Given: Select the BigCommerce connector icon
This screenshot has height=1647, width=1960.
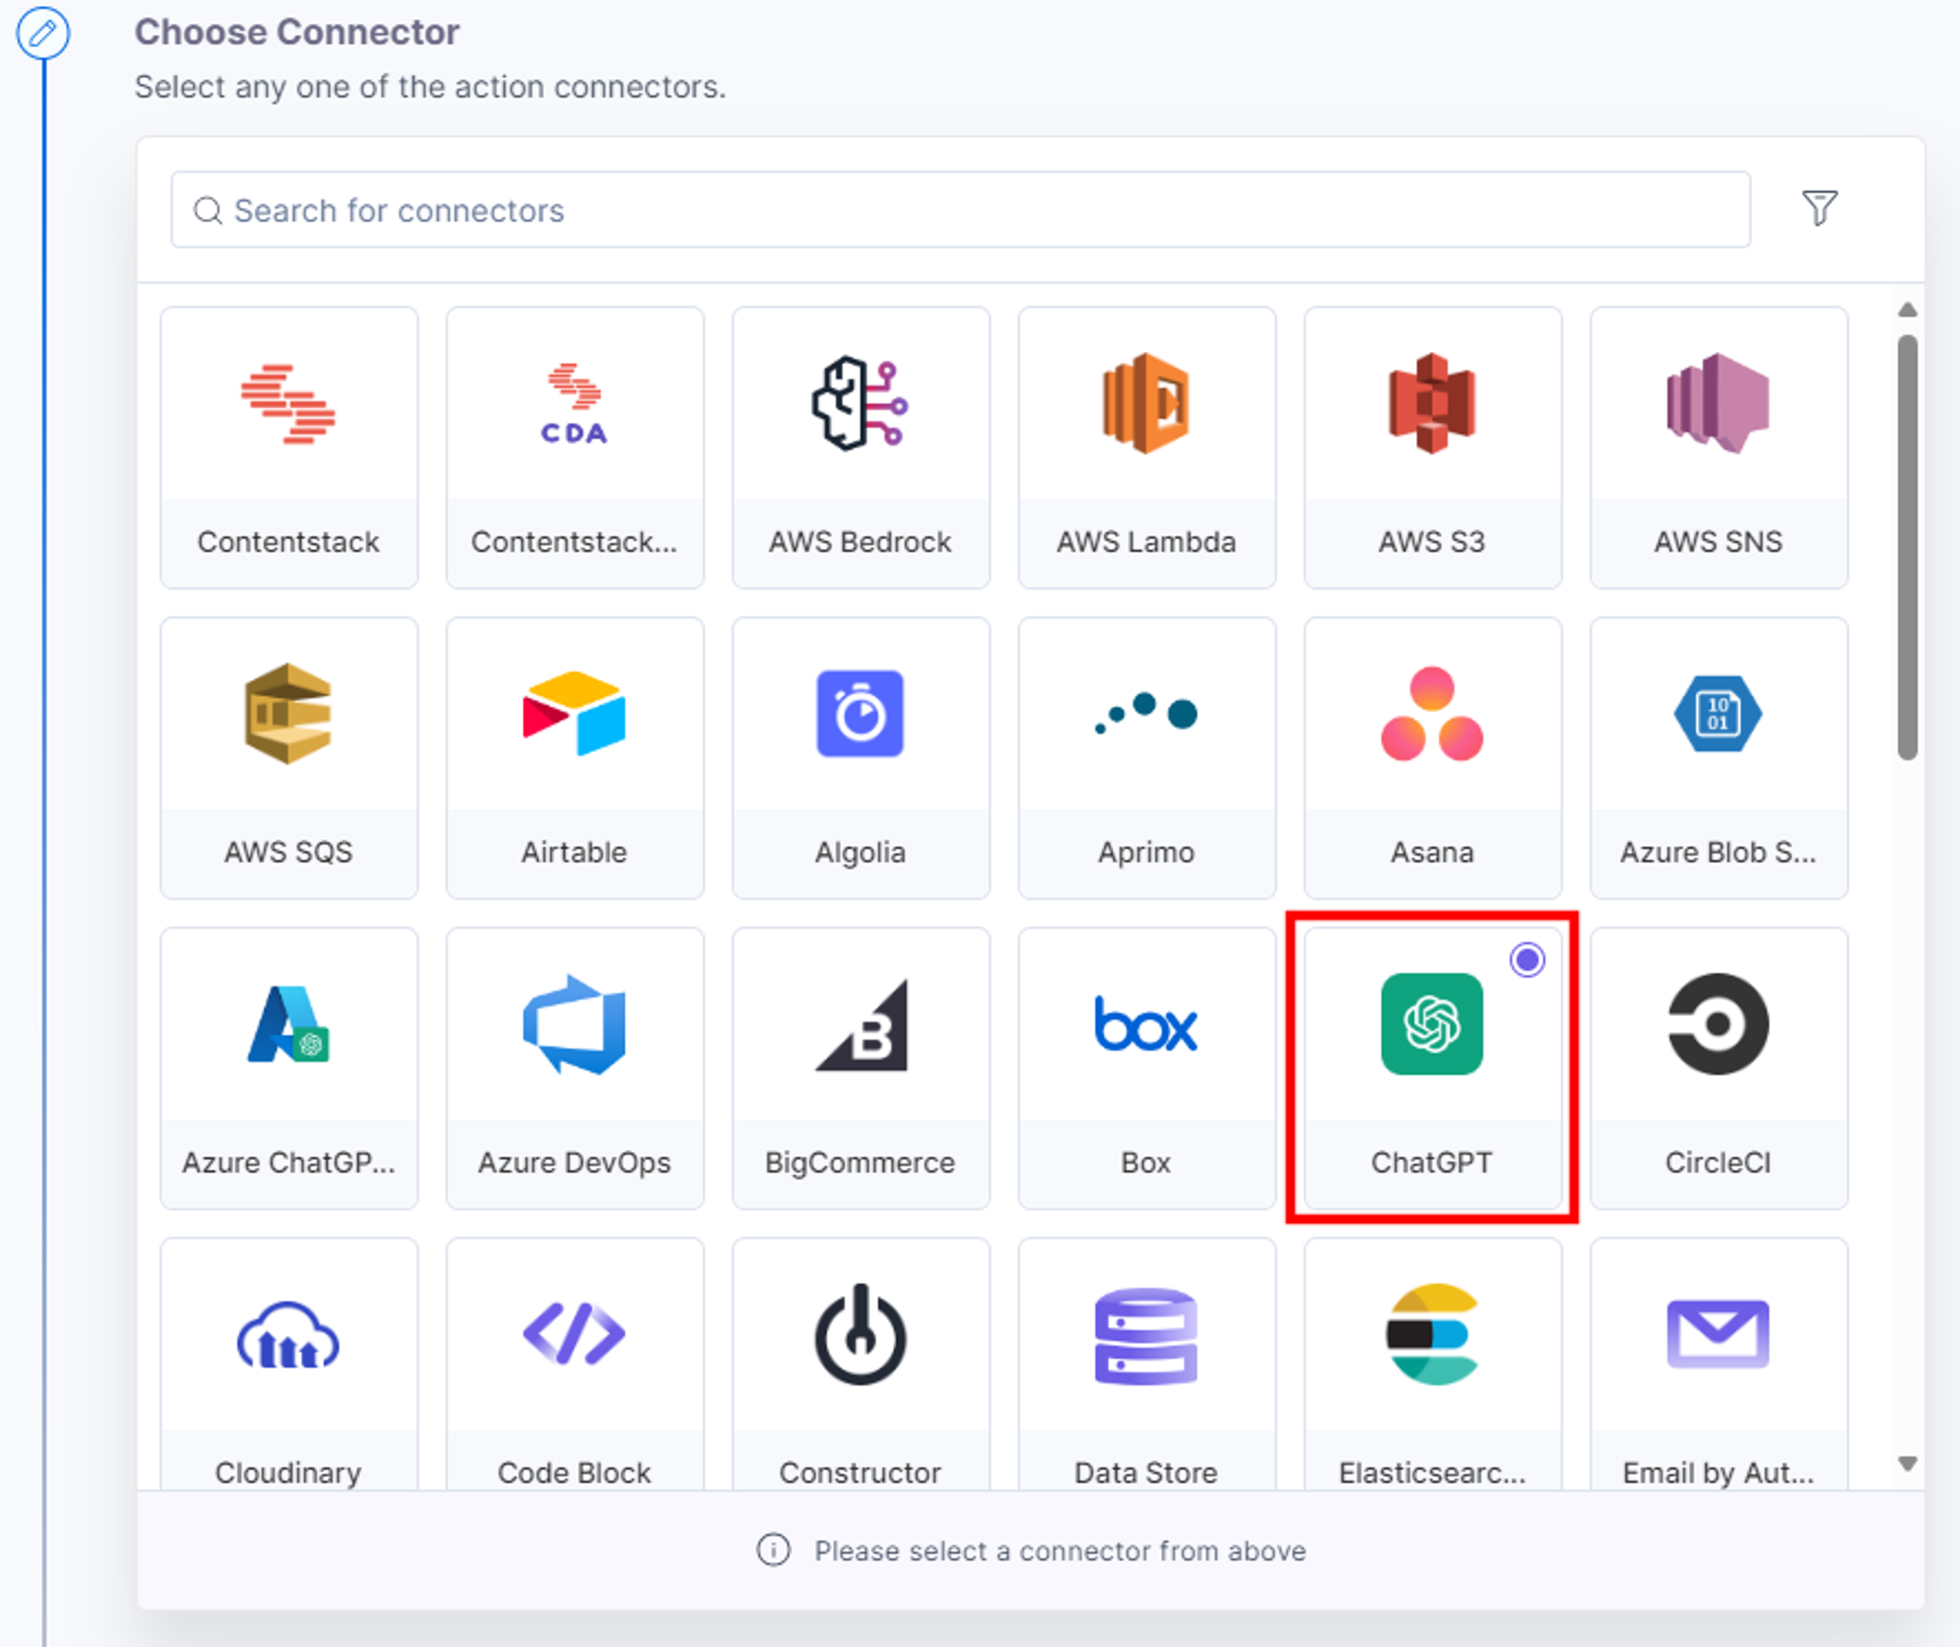Looking at the screenshot, I should click(x=861, y=1024).
